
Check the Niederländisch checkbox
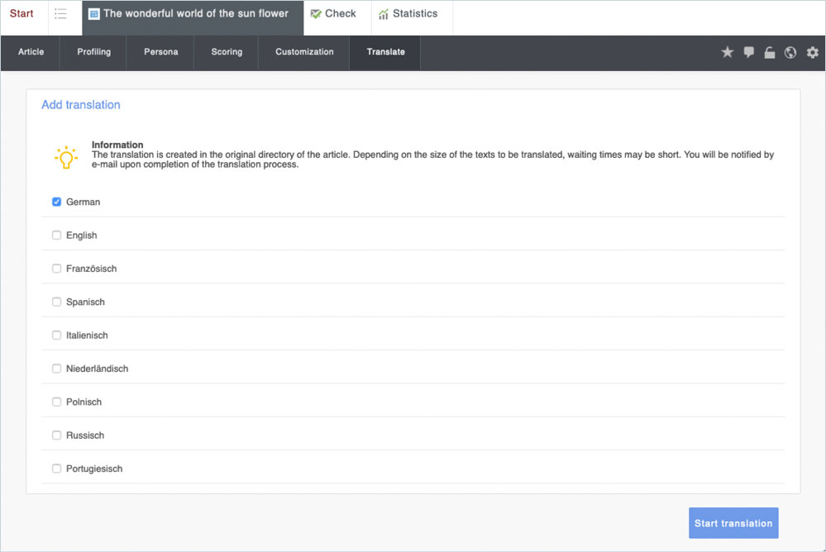point(56,369)
